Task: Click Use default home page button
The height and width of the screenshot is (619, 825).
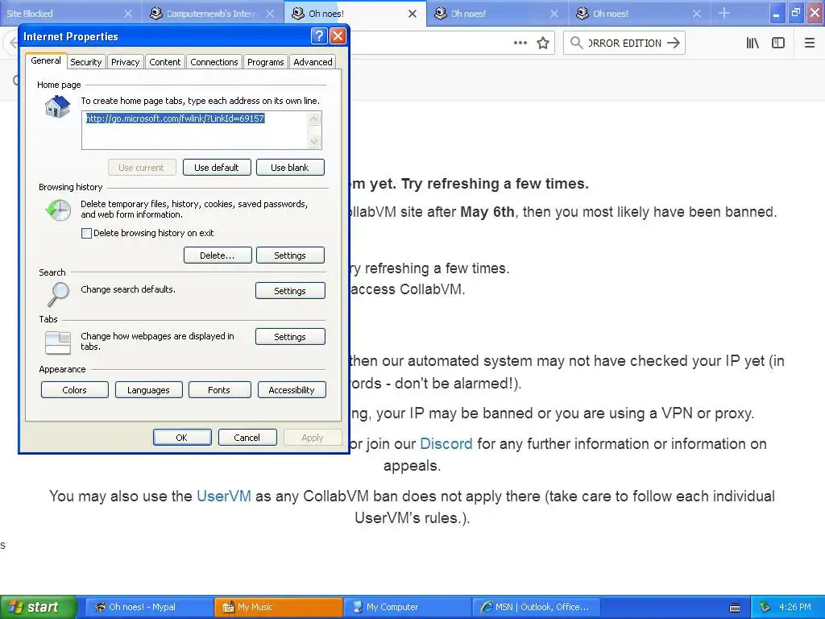Action: (x=217, y=168)
